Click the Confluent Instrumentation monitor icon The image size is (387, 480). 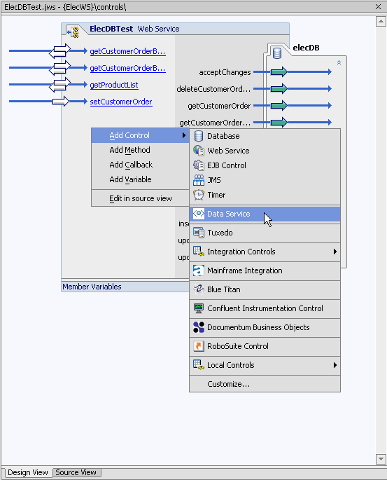(x=199, y=308)
